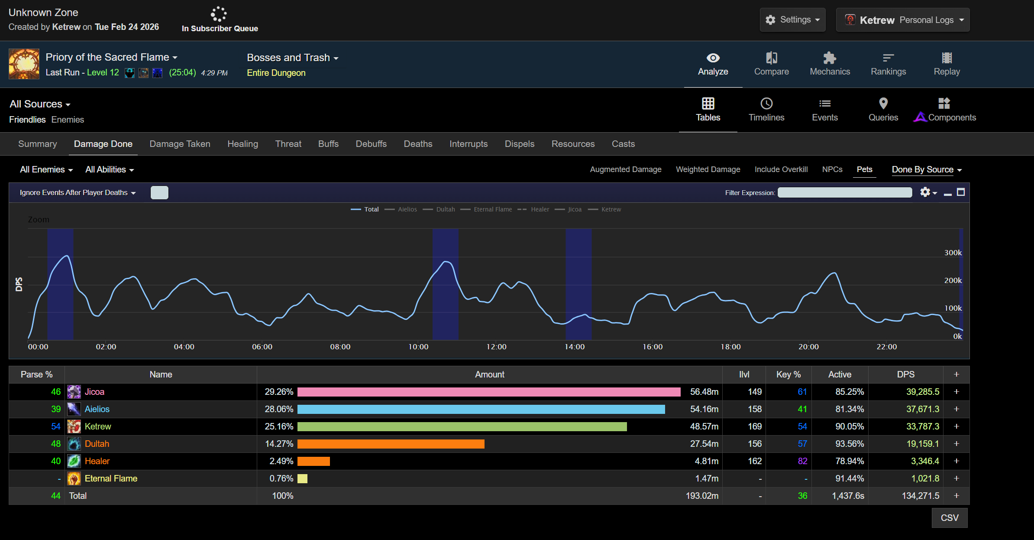This screenshot has height=540, width=1034.
Task: Click the CSV export button
Action: (949, 518)
